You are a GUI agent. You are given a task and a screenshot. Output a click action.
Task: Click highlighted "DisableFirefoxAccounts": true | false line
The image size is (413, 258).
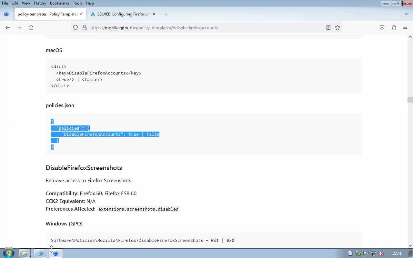110,134
